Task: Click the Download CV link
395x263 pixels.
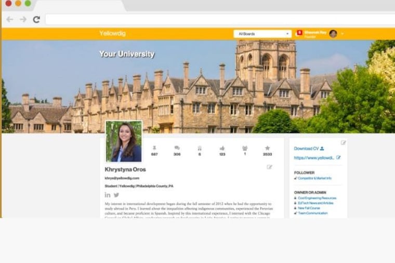Action: point(309,149)
